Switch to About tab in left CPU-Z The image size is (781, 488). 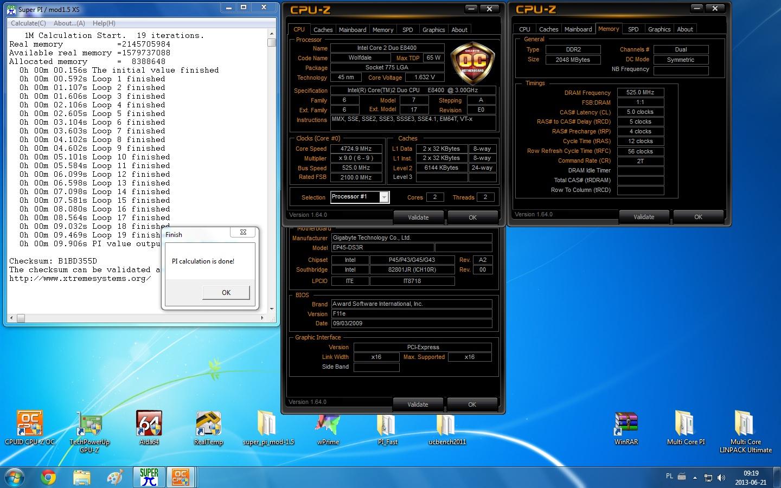tap(459, 30)
